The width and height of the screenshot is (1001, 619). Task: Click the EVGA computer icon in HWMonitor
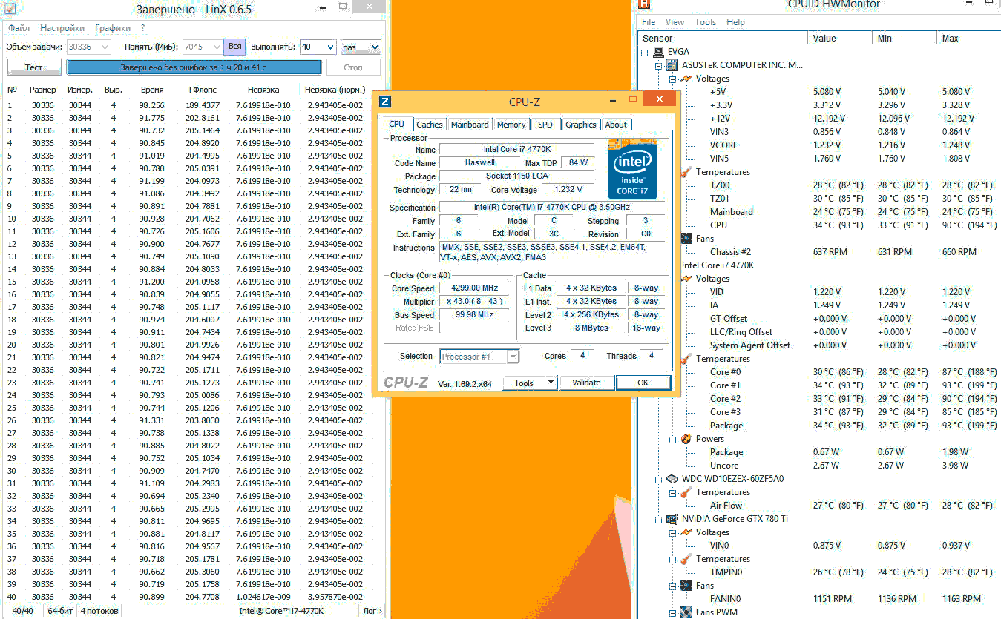coord(658,52)
